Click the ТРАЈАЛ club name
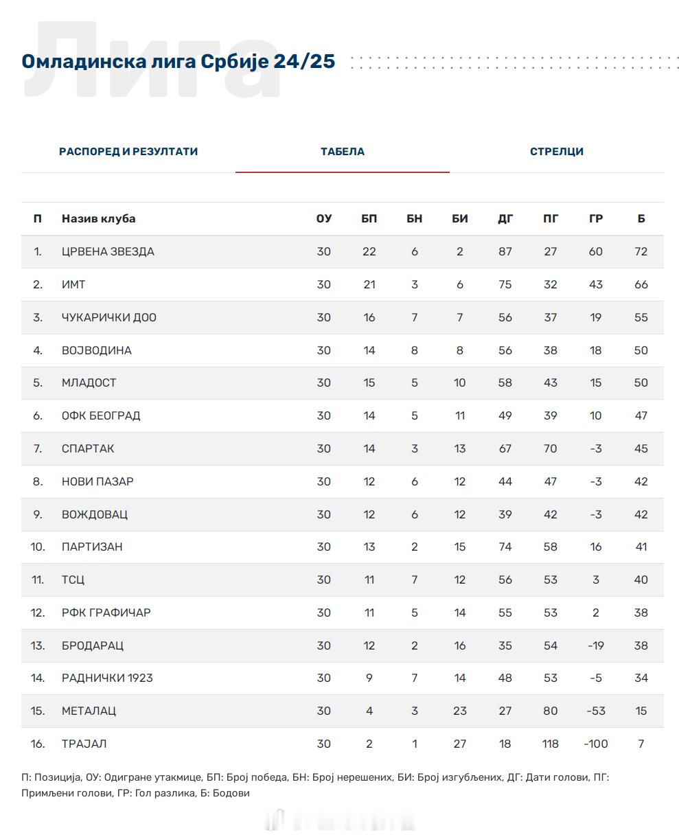This screenshot has height=837, width=679. (x=84, y=744)
